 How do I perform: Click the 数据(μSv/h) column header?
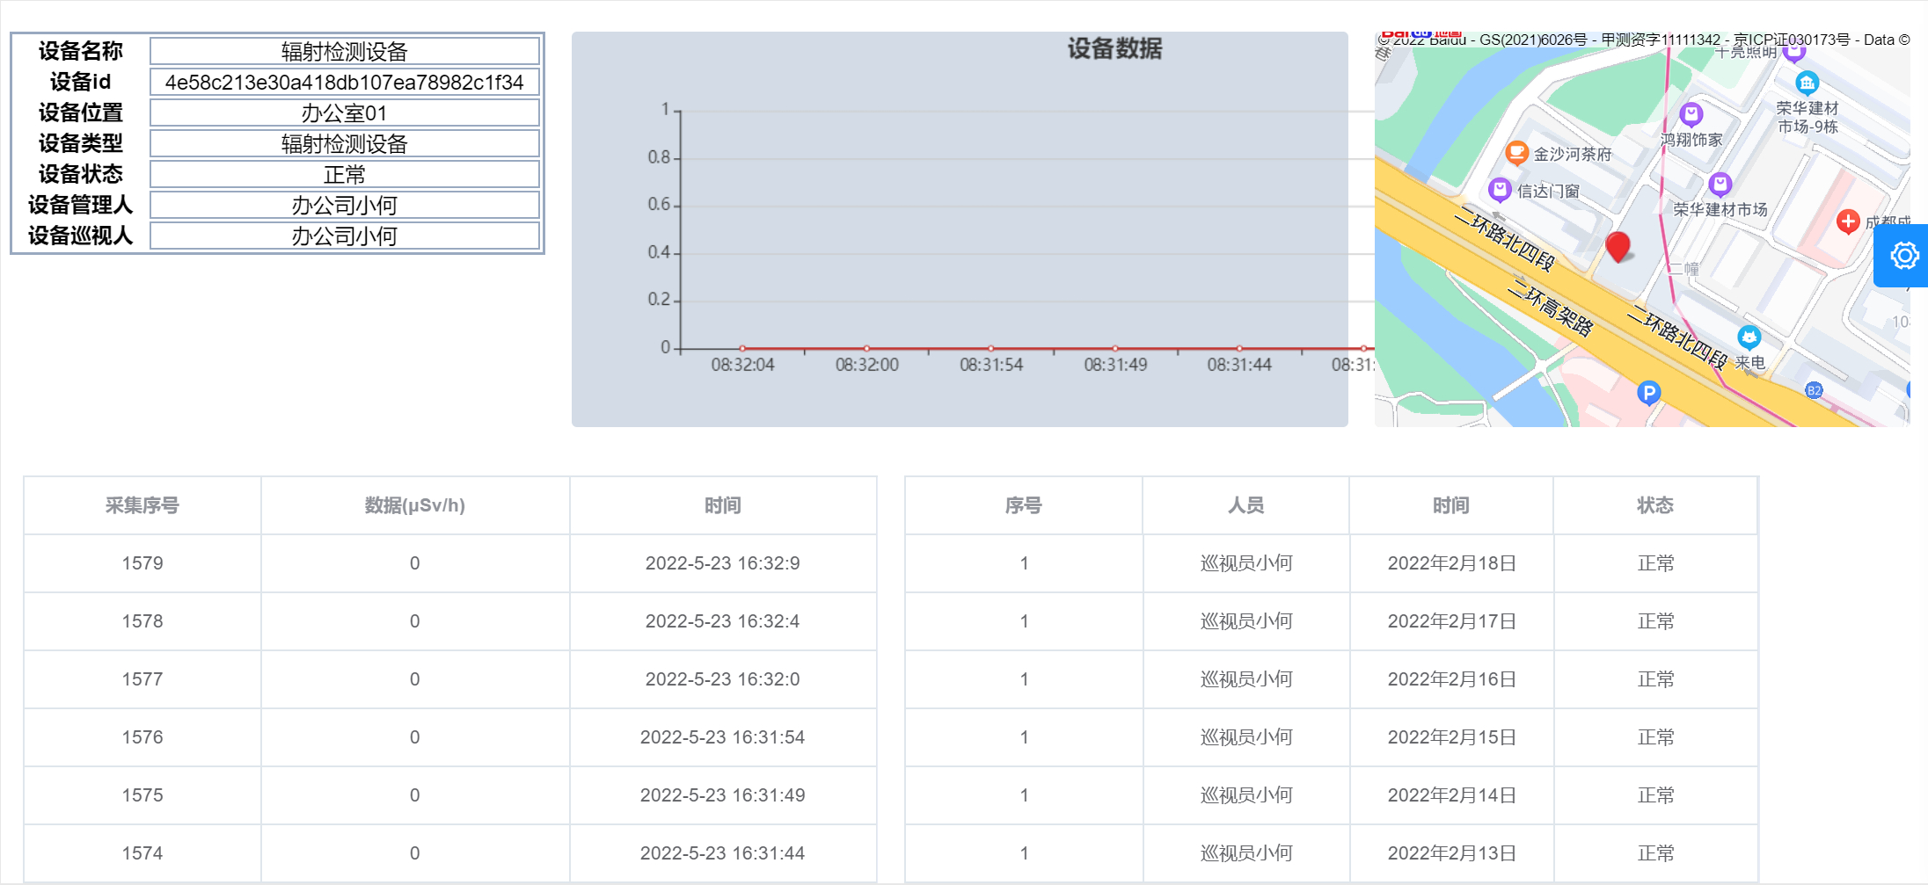click(414, 505)
